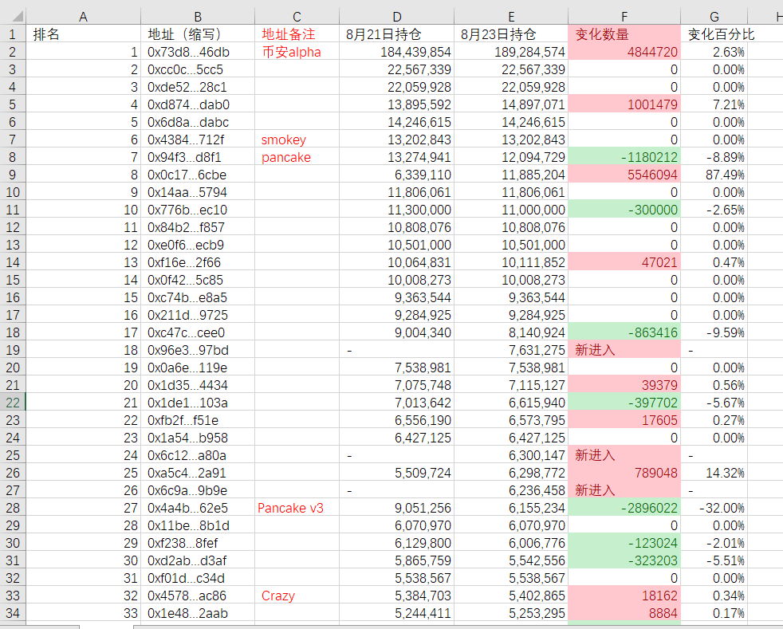Select change cell -300000
The width and height of the screenshot is (783, 629).
coord(624,210)
